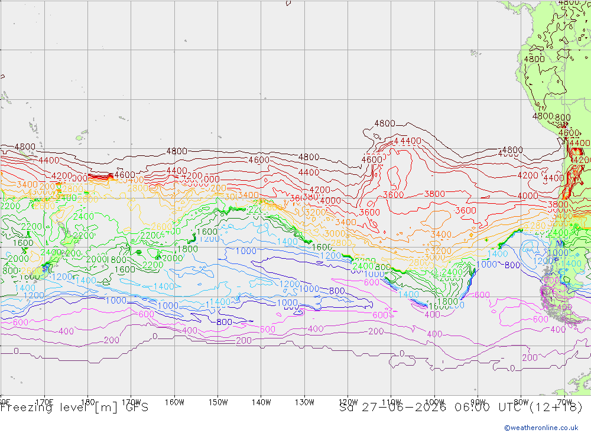Click the orange 3400 contour label at left

[x=27, y=184]
